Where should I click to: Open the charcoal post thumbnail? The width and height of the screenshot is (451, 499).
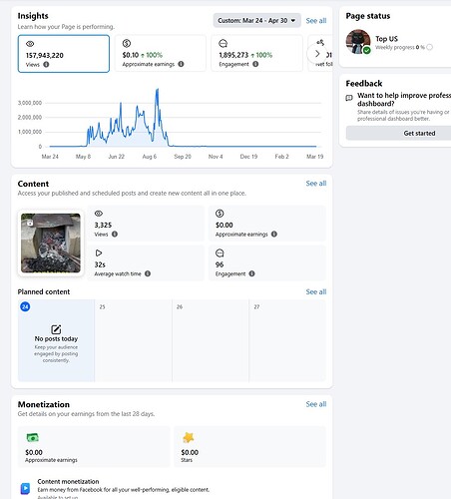tap(51, 243)
